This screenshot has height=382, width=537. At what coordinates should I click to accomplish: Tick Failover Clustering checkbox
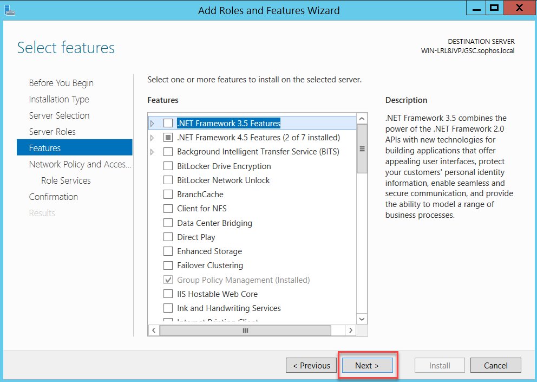click(168, 266)
